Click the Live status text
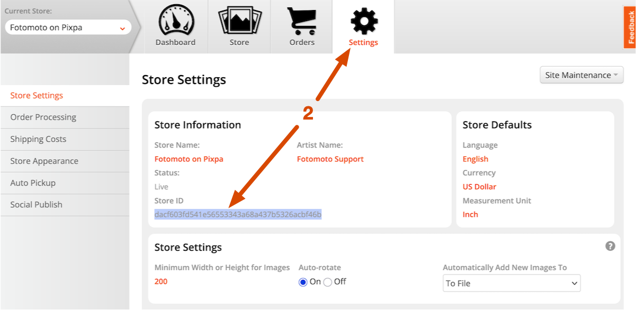Screen dimensions: 636x310 click(x=162, y=187)
